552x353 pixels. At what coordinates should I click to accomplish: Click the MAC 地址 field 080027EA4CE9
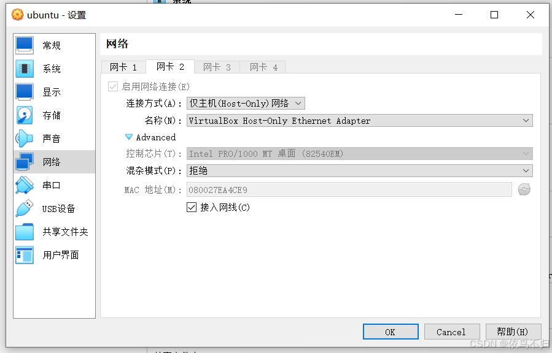(x=349, y=189)
